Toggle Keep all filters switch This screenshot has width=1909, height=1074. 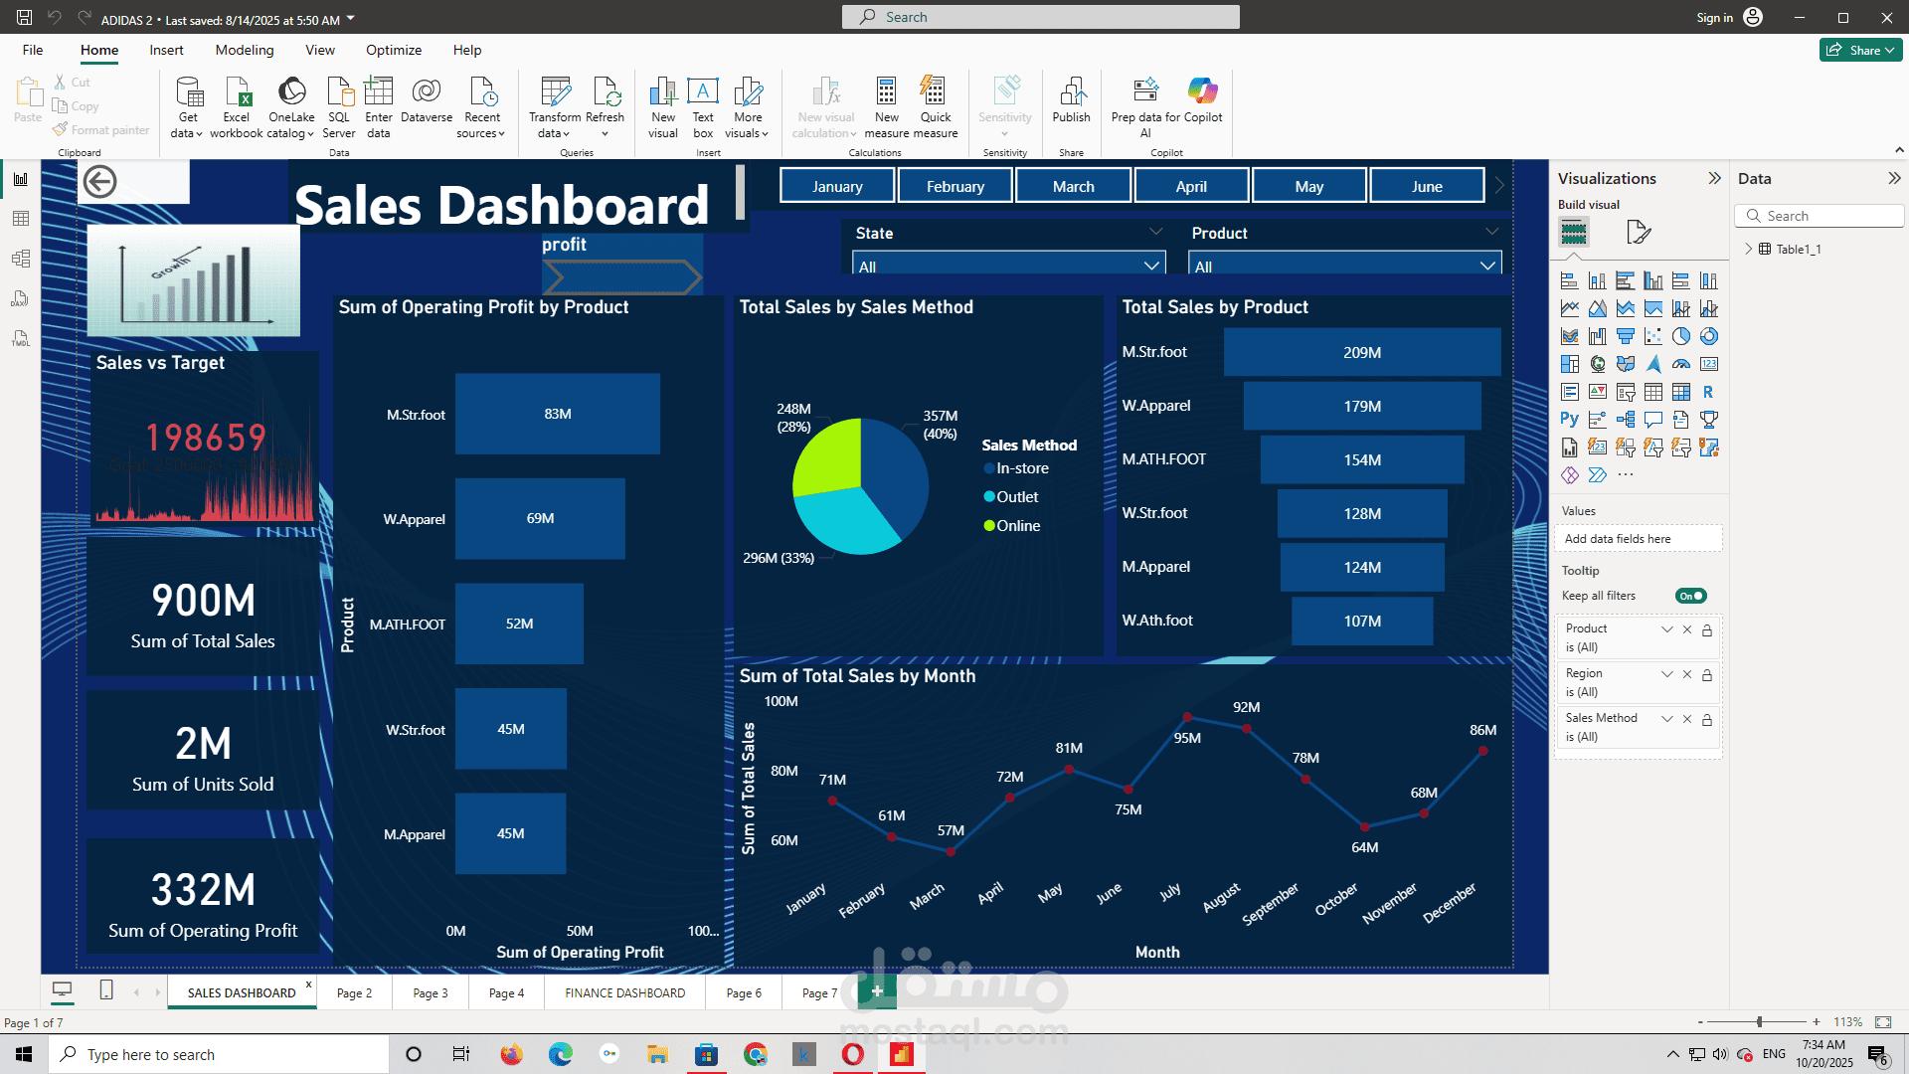click(x=1690, y=597)
